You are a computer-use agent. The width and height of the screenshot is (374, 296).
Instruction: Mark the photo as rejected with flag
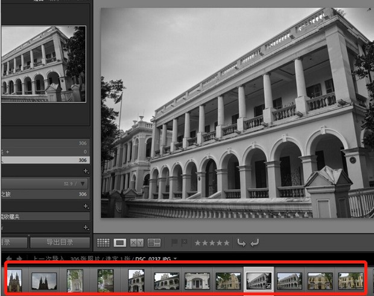tap(185, 242)
